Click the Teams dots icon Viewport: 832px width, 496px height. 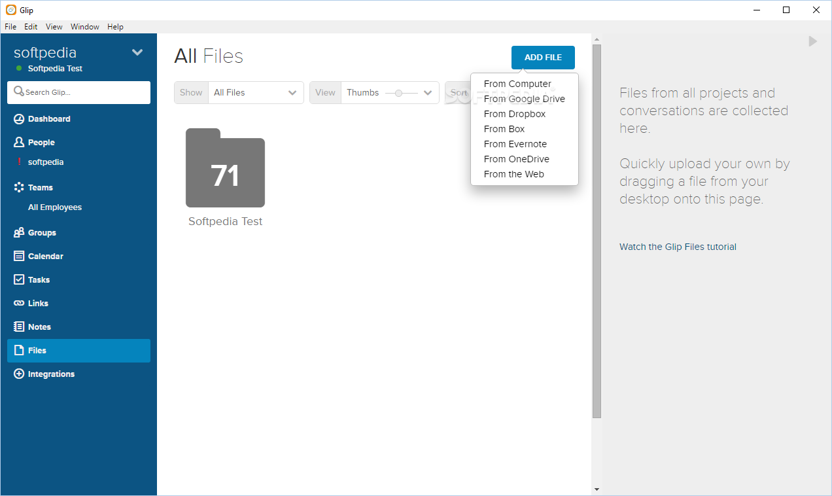tap(19, 187)
